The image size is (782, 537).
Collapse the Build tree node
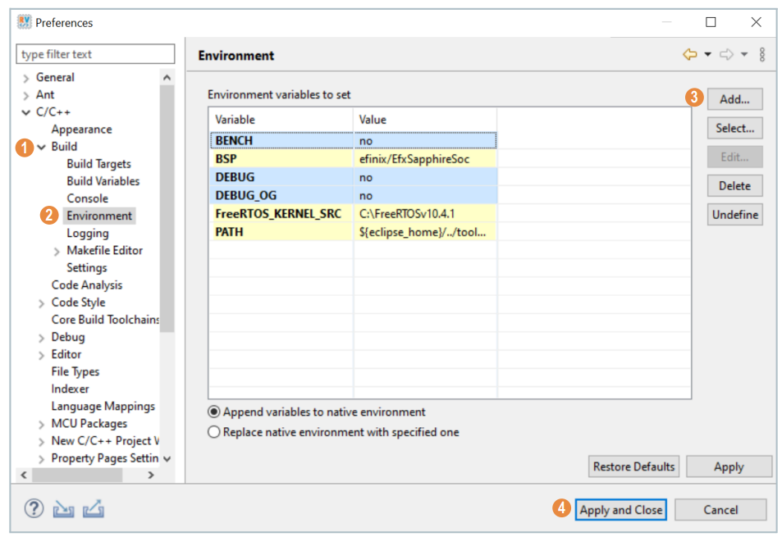pos(41,147)
